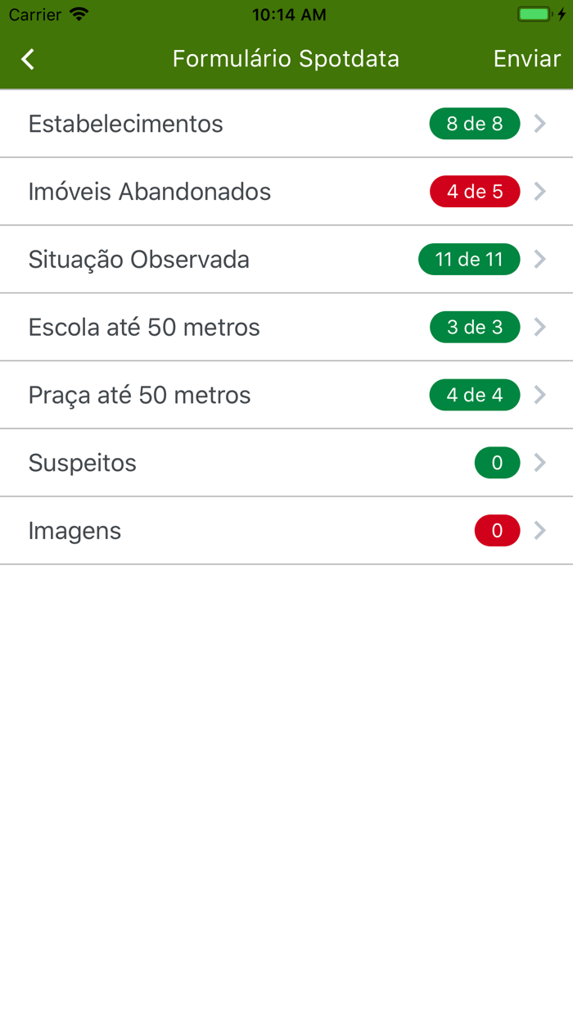
Task: Tap the green '8 de 8' badge on Estabelecimentos
Action: (x=475, y=123)
